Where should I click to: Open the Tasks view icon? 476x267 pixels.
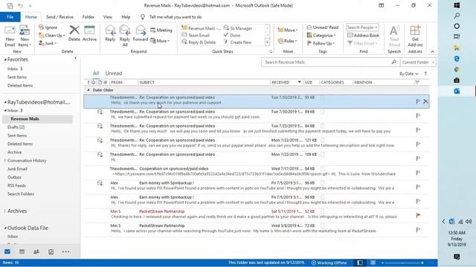51,251
